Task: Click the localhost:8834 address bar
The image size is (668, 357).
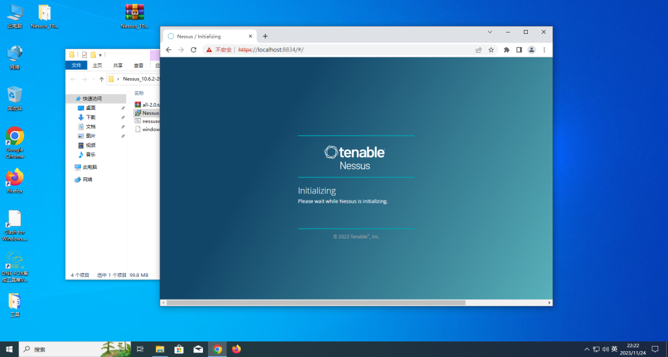Action: point(352,50)
